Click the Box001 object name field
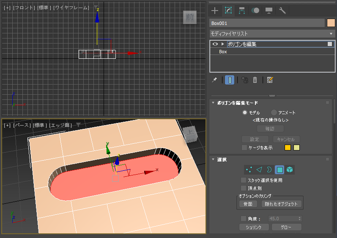The height and width of the screenshot is (238, 337). 267,23
